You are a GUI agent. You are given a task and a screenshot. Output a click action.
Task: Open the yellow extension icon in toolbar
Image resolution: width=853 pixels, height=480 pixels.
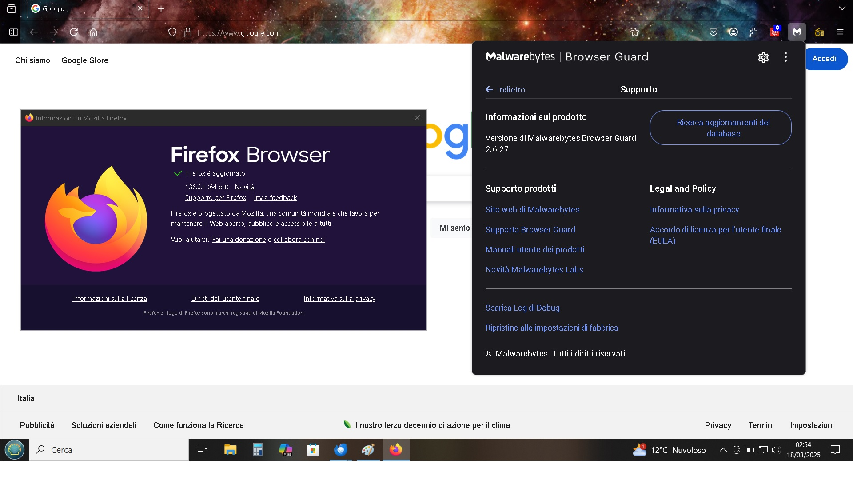(819, 32)
